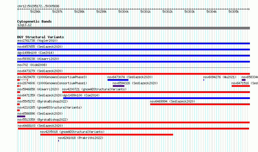
Task: Click the esv2761738 (Vogler2010) blue variant bar
Action: pyautogui.click(x=133, y=43)
